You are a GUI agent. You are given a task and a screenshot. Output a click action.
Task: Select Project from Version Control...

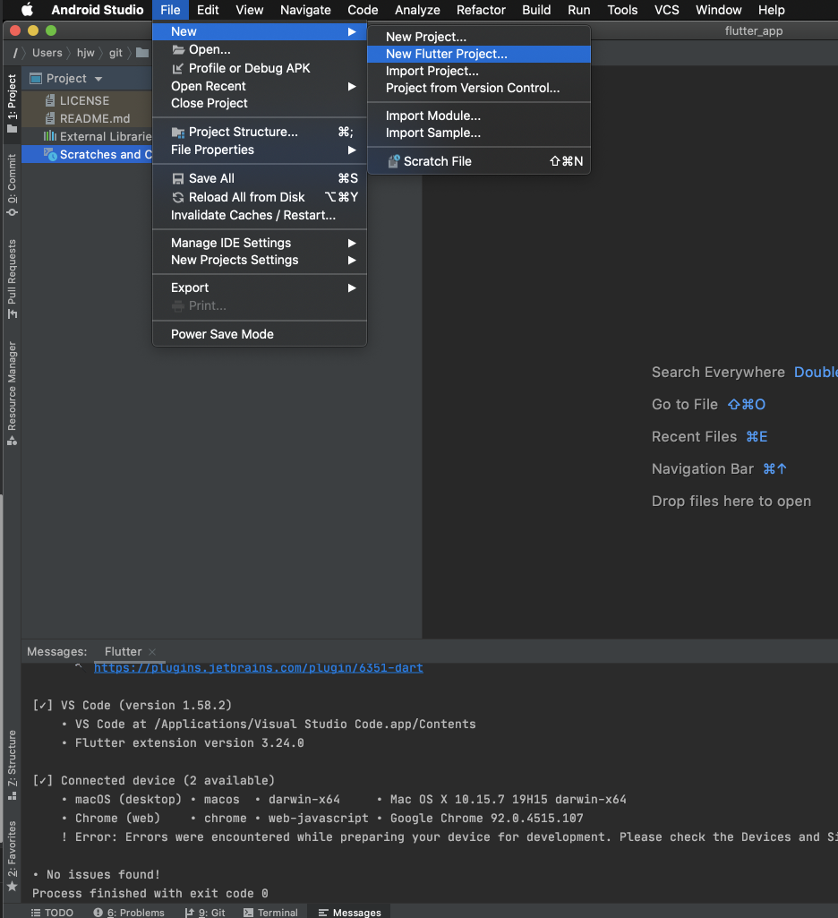click(479, 88)
